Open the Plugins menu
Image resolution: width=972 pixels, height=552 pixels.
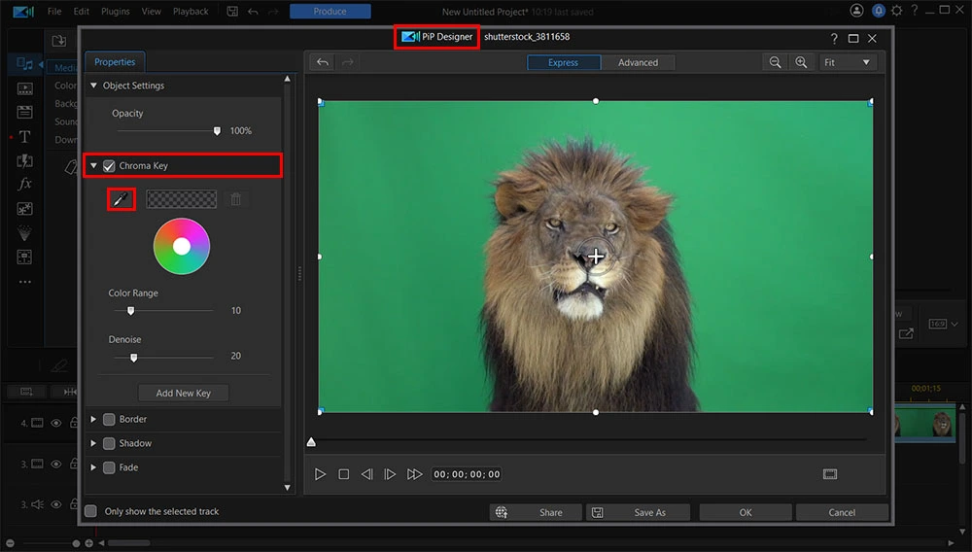pyautogui.click(x=115, y=12)
